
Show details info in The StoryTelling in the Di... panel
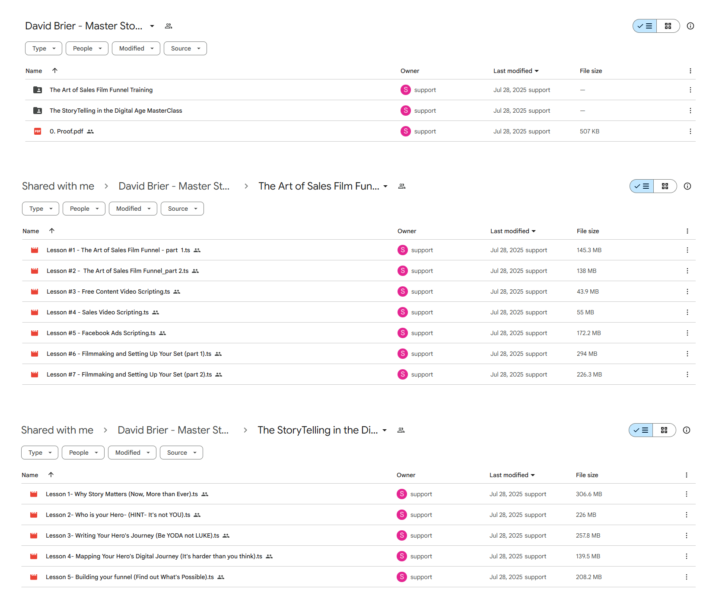pos(687,430)
